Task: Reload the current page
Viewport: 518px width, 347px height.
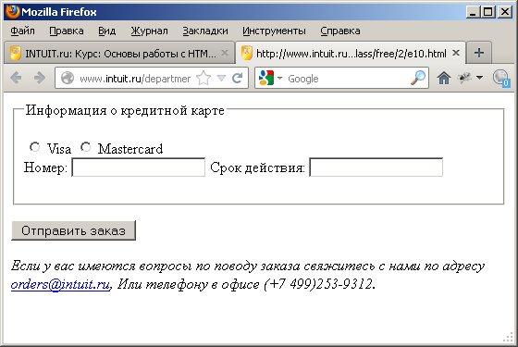Action: (237, 78)
